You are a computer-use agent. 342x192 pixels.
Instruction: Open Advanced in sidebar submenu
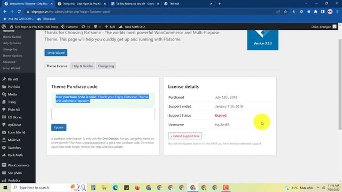pos(9,62)
